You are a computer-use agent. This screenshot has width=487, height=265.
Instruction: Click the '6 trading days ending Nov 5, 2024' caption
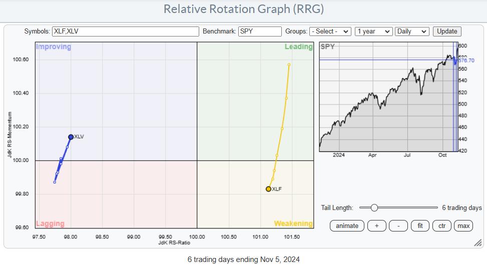(243, 259)
